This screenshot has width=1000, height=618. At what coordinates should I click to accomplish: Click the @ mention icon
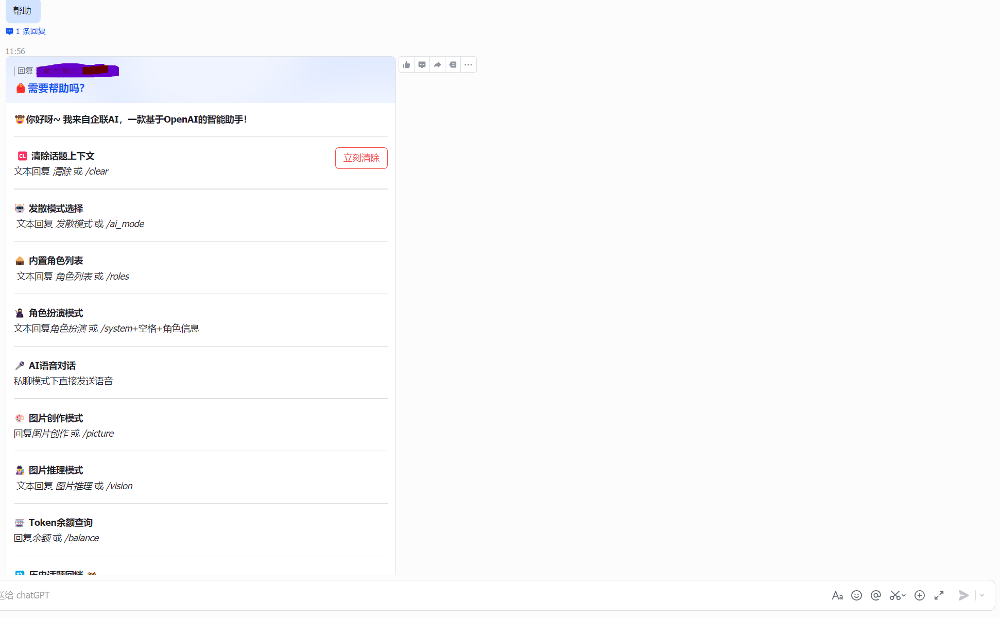tap(875, 595)
